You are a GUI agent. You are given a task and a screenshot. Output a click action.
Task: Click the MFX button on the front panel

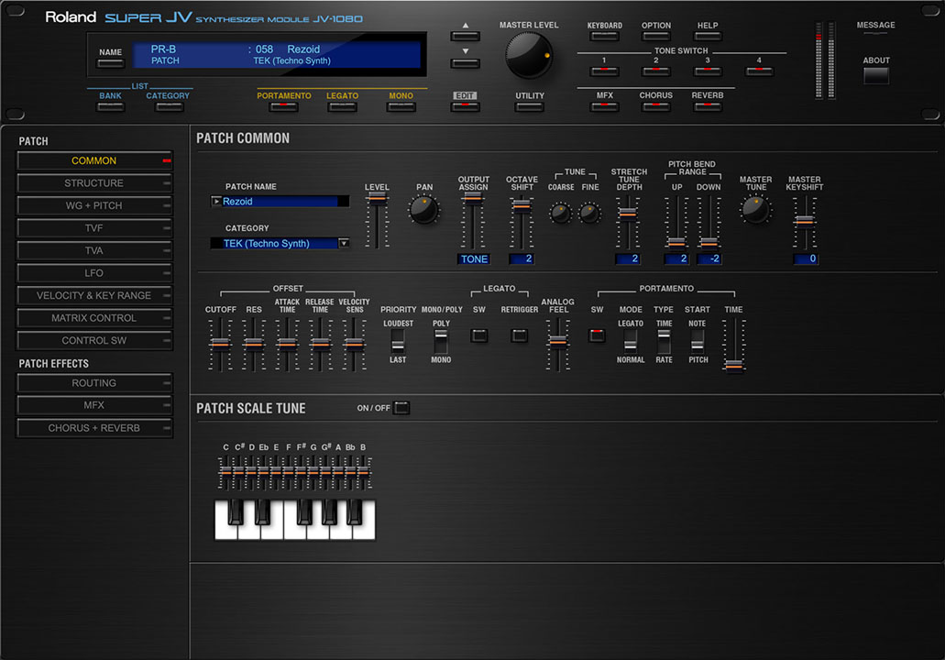(603, 106)
